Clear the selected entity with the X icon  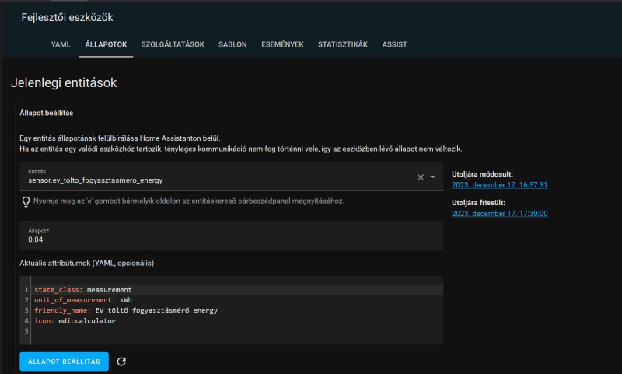421,177
